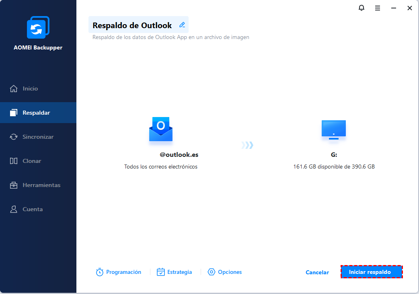Viewport: 419px width, 294px height.
Task: Open the notifications bell icon
Action: pos(361,8)
